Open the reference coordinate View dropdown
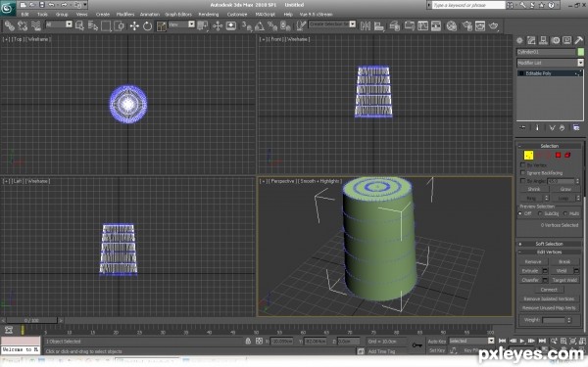 pyautogui.click(x=191, y=24)
